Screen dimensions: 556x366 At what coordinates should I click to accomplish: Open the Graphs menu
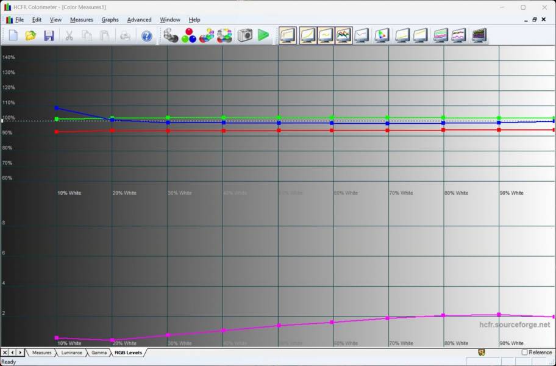point(110,20)
